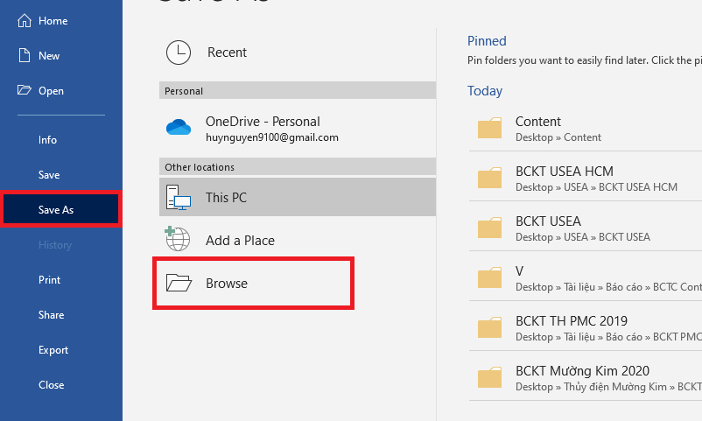Click the Add a Place globe icon
The height and width of the screenshot is (421, 702).
(x=178, y=239)
